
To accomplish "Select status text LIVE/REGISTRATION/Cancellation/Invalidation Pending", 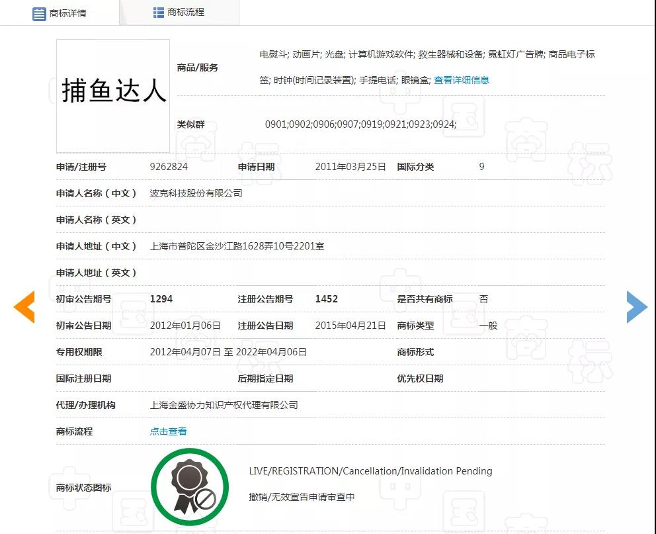I will (371, 471).
